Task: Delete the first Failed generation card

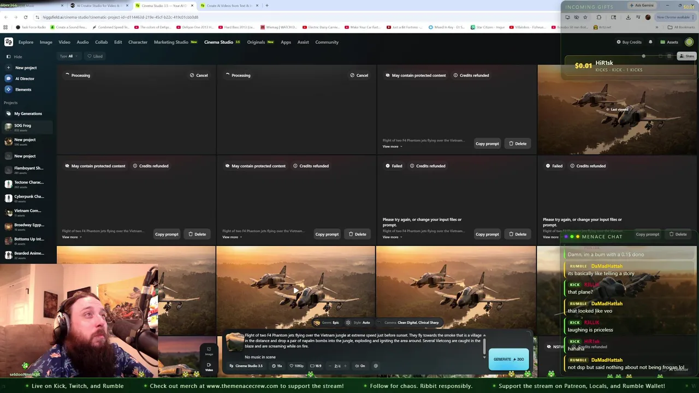Action: point(518,234)
